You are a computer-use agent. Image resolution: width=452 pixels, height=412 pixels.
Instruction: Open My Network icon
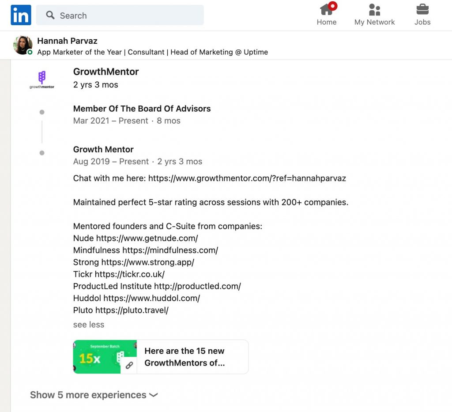pos(374,10)
